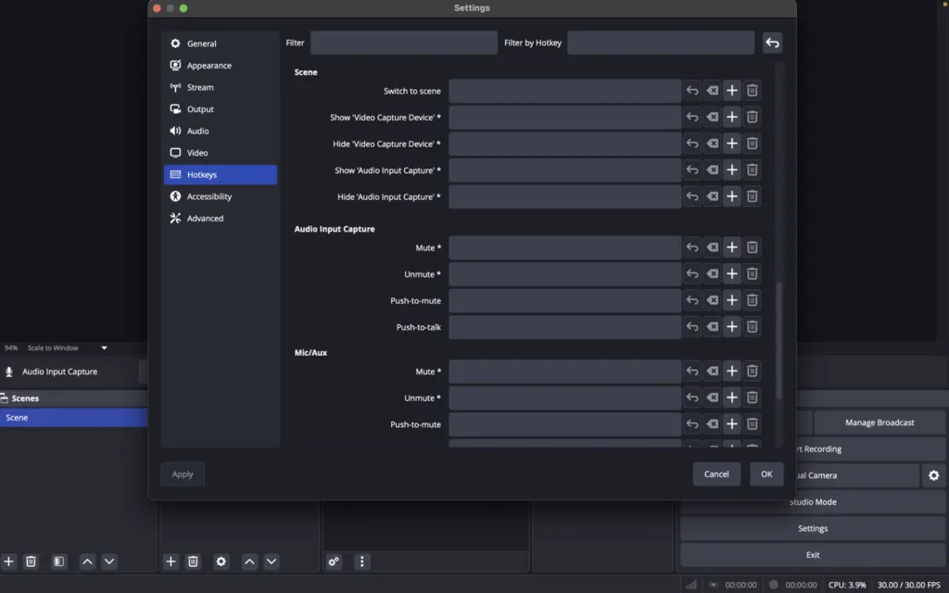Image resolution: width=949 pixels, height=593 pixels.
Task: Open the audio mixer three-dot menu
Action: click(362, 561)
